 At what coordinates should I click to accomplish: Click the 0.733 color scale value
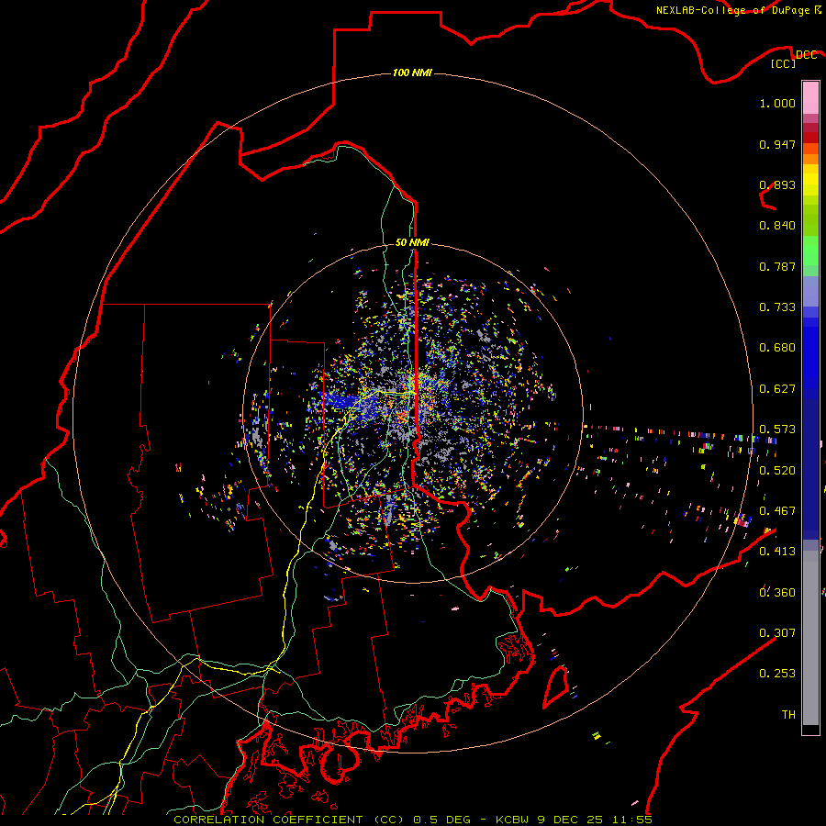777,307
